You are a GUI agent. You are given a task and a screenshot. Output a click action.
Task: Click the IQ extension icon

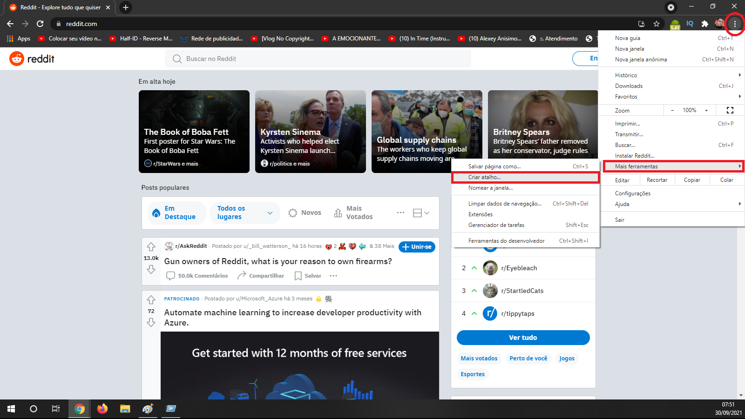click(690, 24)
